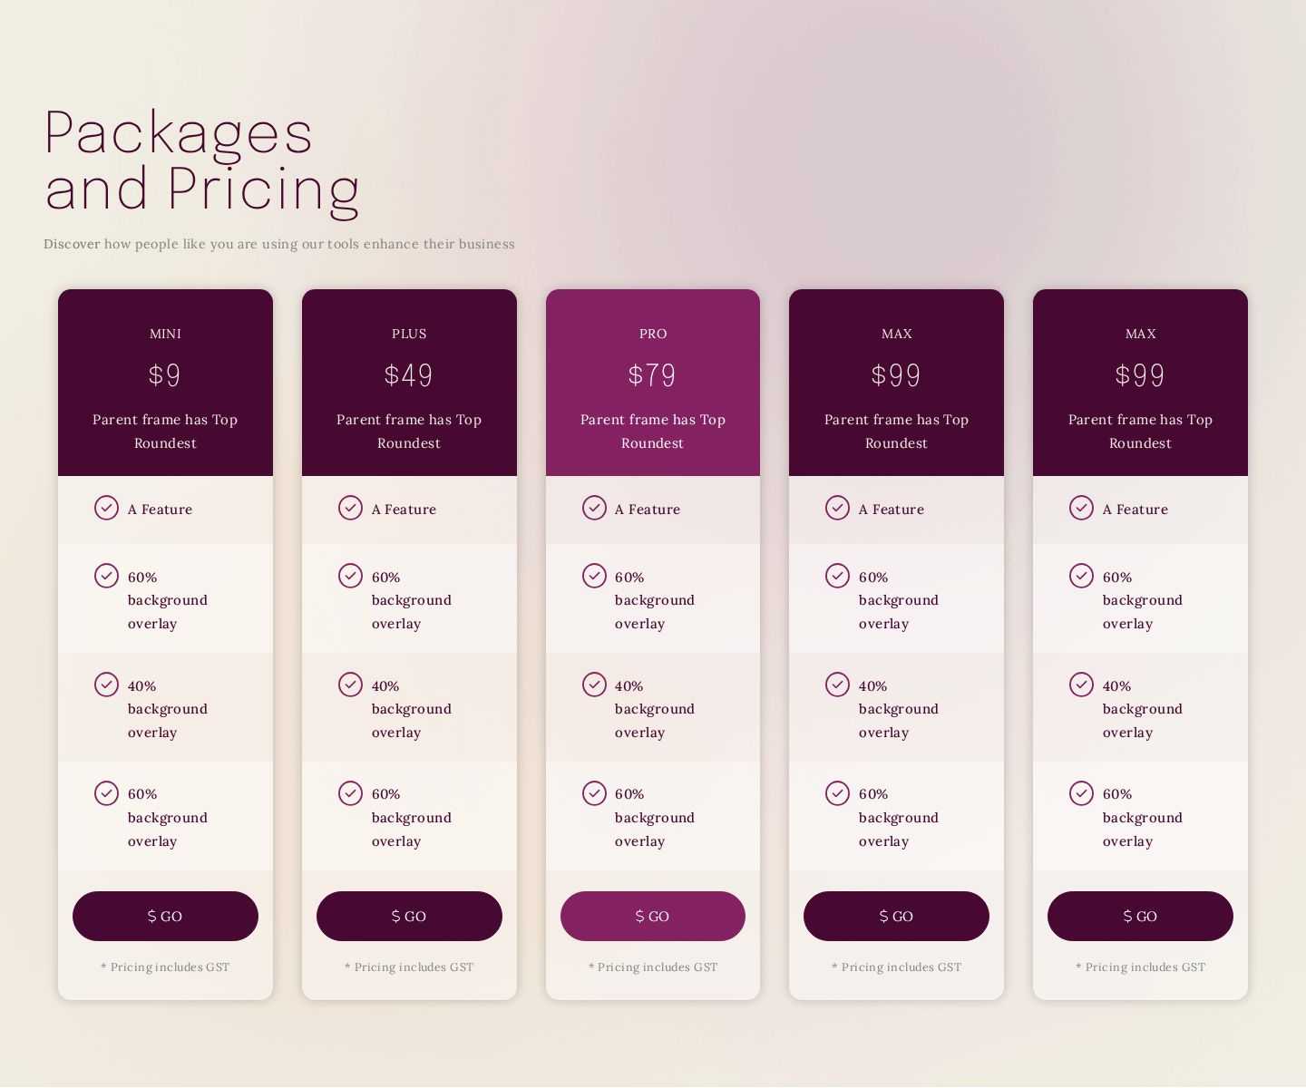This screenshot has width=1306, height=1088.
Task: Select the $79 price in the PRO card
Action: pos(652,375)
